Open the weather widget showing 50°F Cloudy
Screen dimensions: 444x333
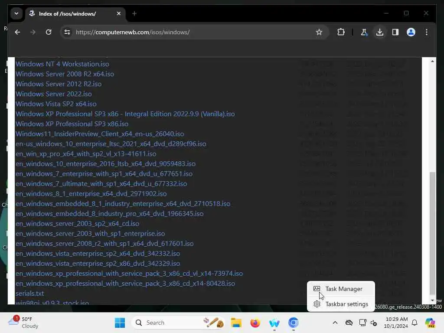[24, 323]
